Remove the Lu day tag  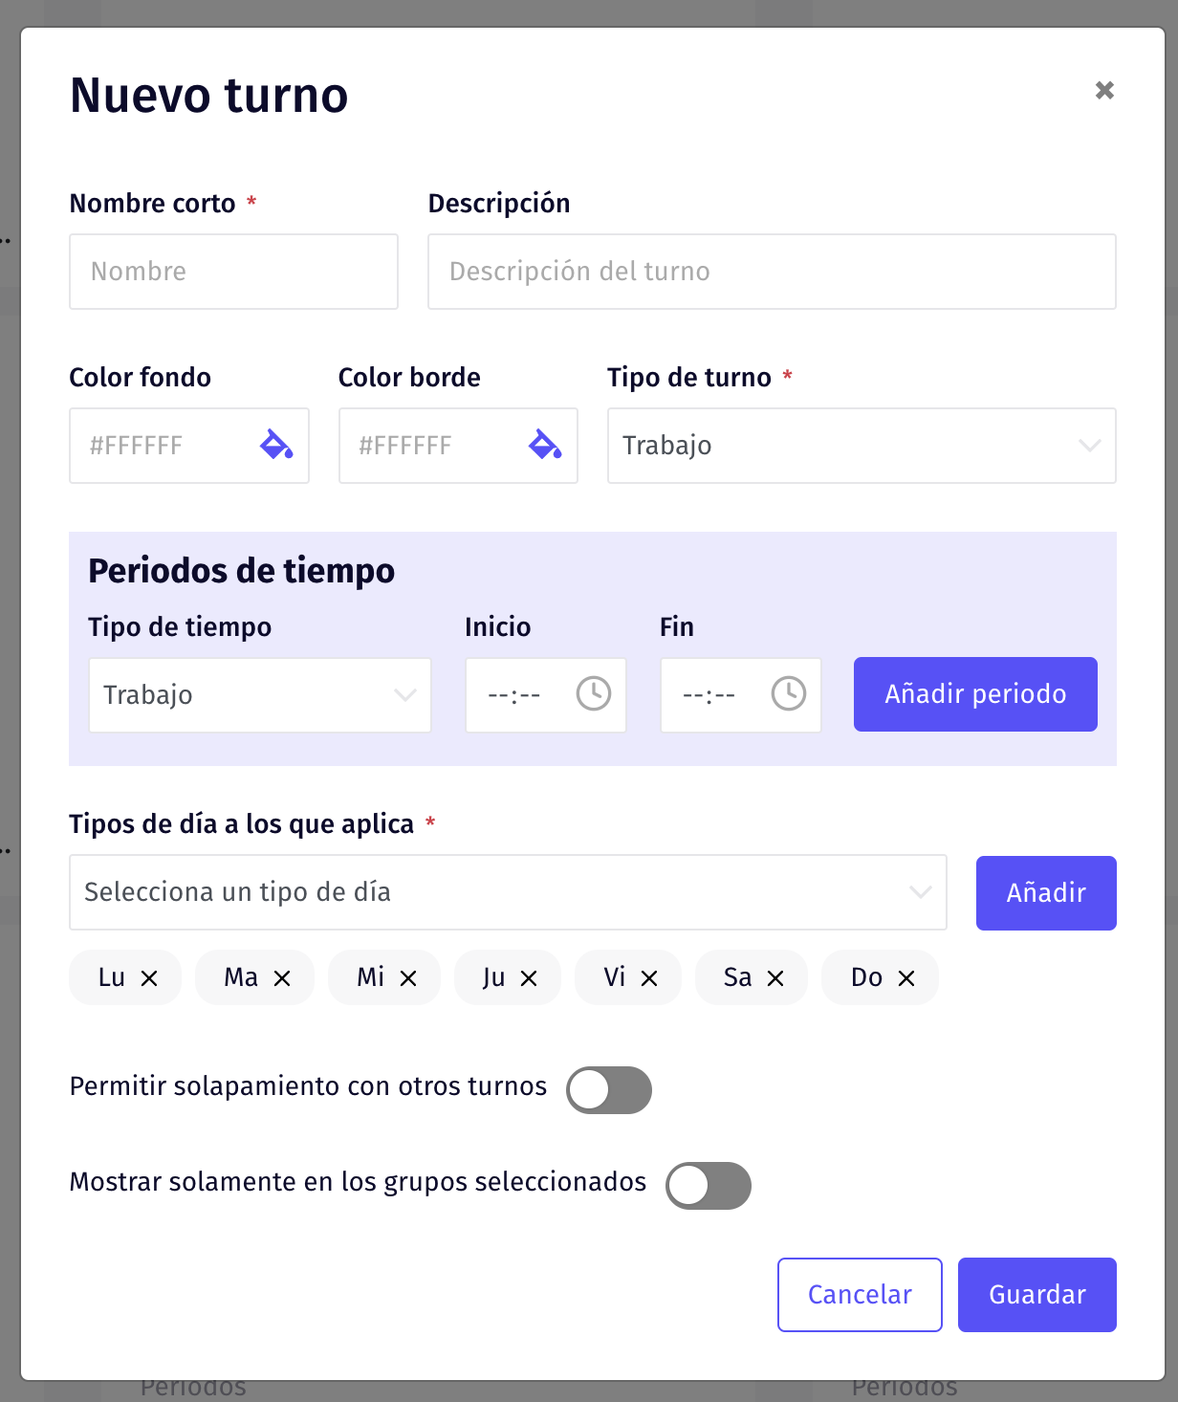pos(149,977)
